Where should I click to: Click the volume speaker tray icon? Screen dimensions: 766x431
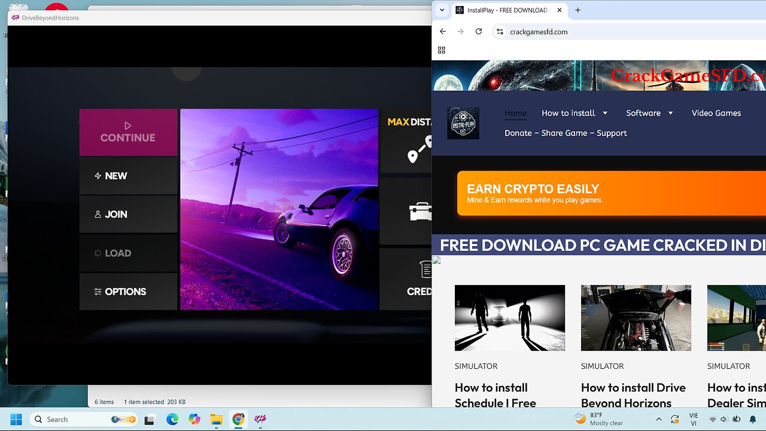pos(724,419)
